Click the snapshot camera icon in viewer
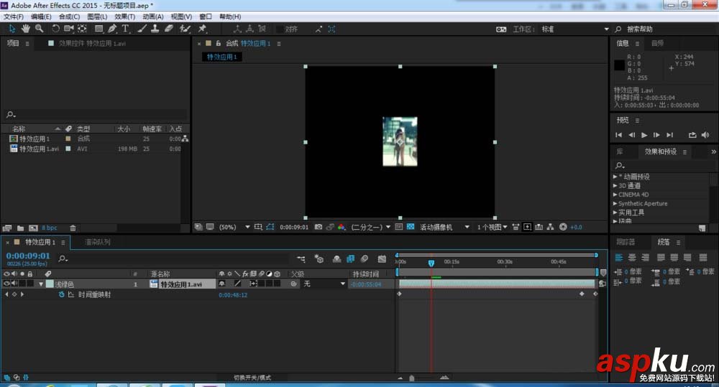Image resolution: width=719 pixels, height=387 pixels. coord(318,227)
